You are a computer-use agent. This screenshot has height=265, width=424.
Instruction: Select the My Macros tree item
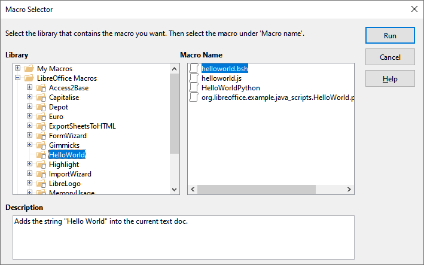click(54, 69)
